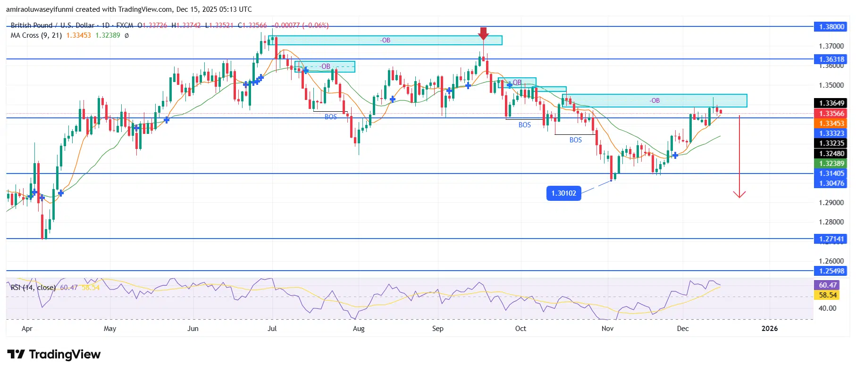Click the red 1.33566 current price label
The width and height of the screenshot is (856, 372).
point(831,114)
